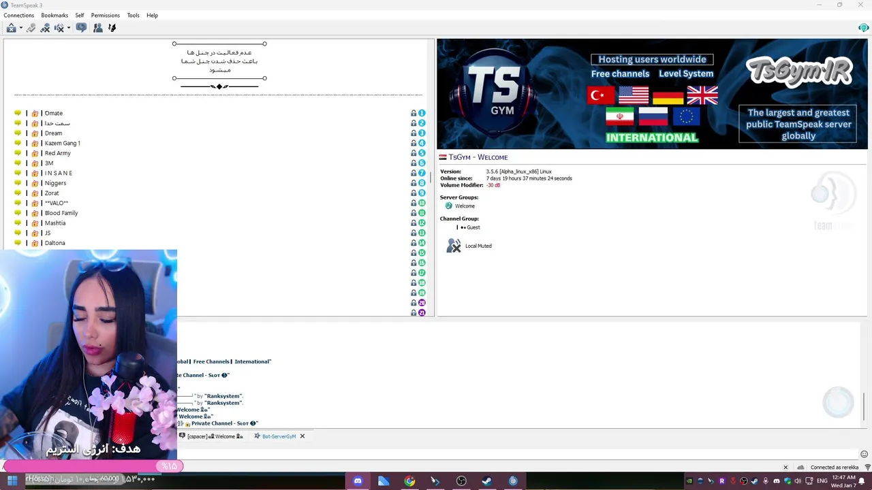
Task: Click the chat message input field
Action: [518, 454]
